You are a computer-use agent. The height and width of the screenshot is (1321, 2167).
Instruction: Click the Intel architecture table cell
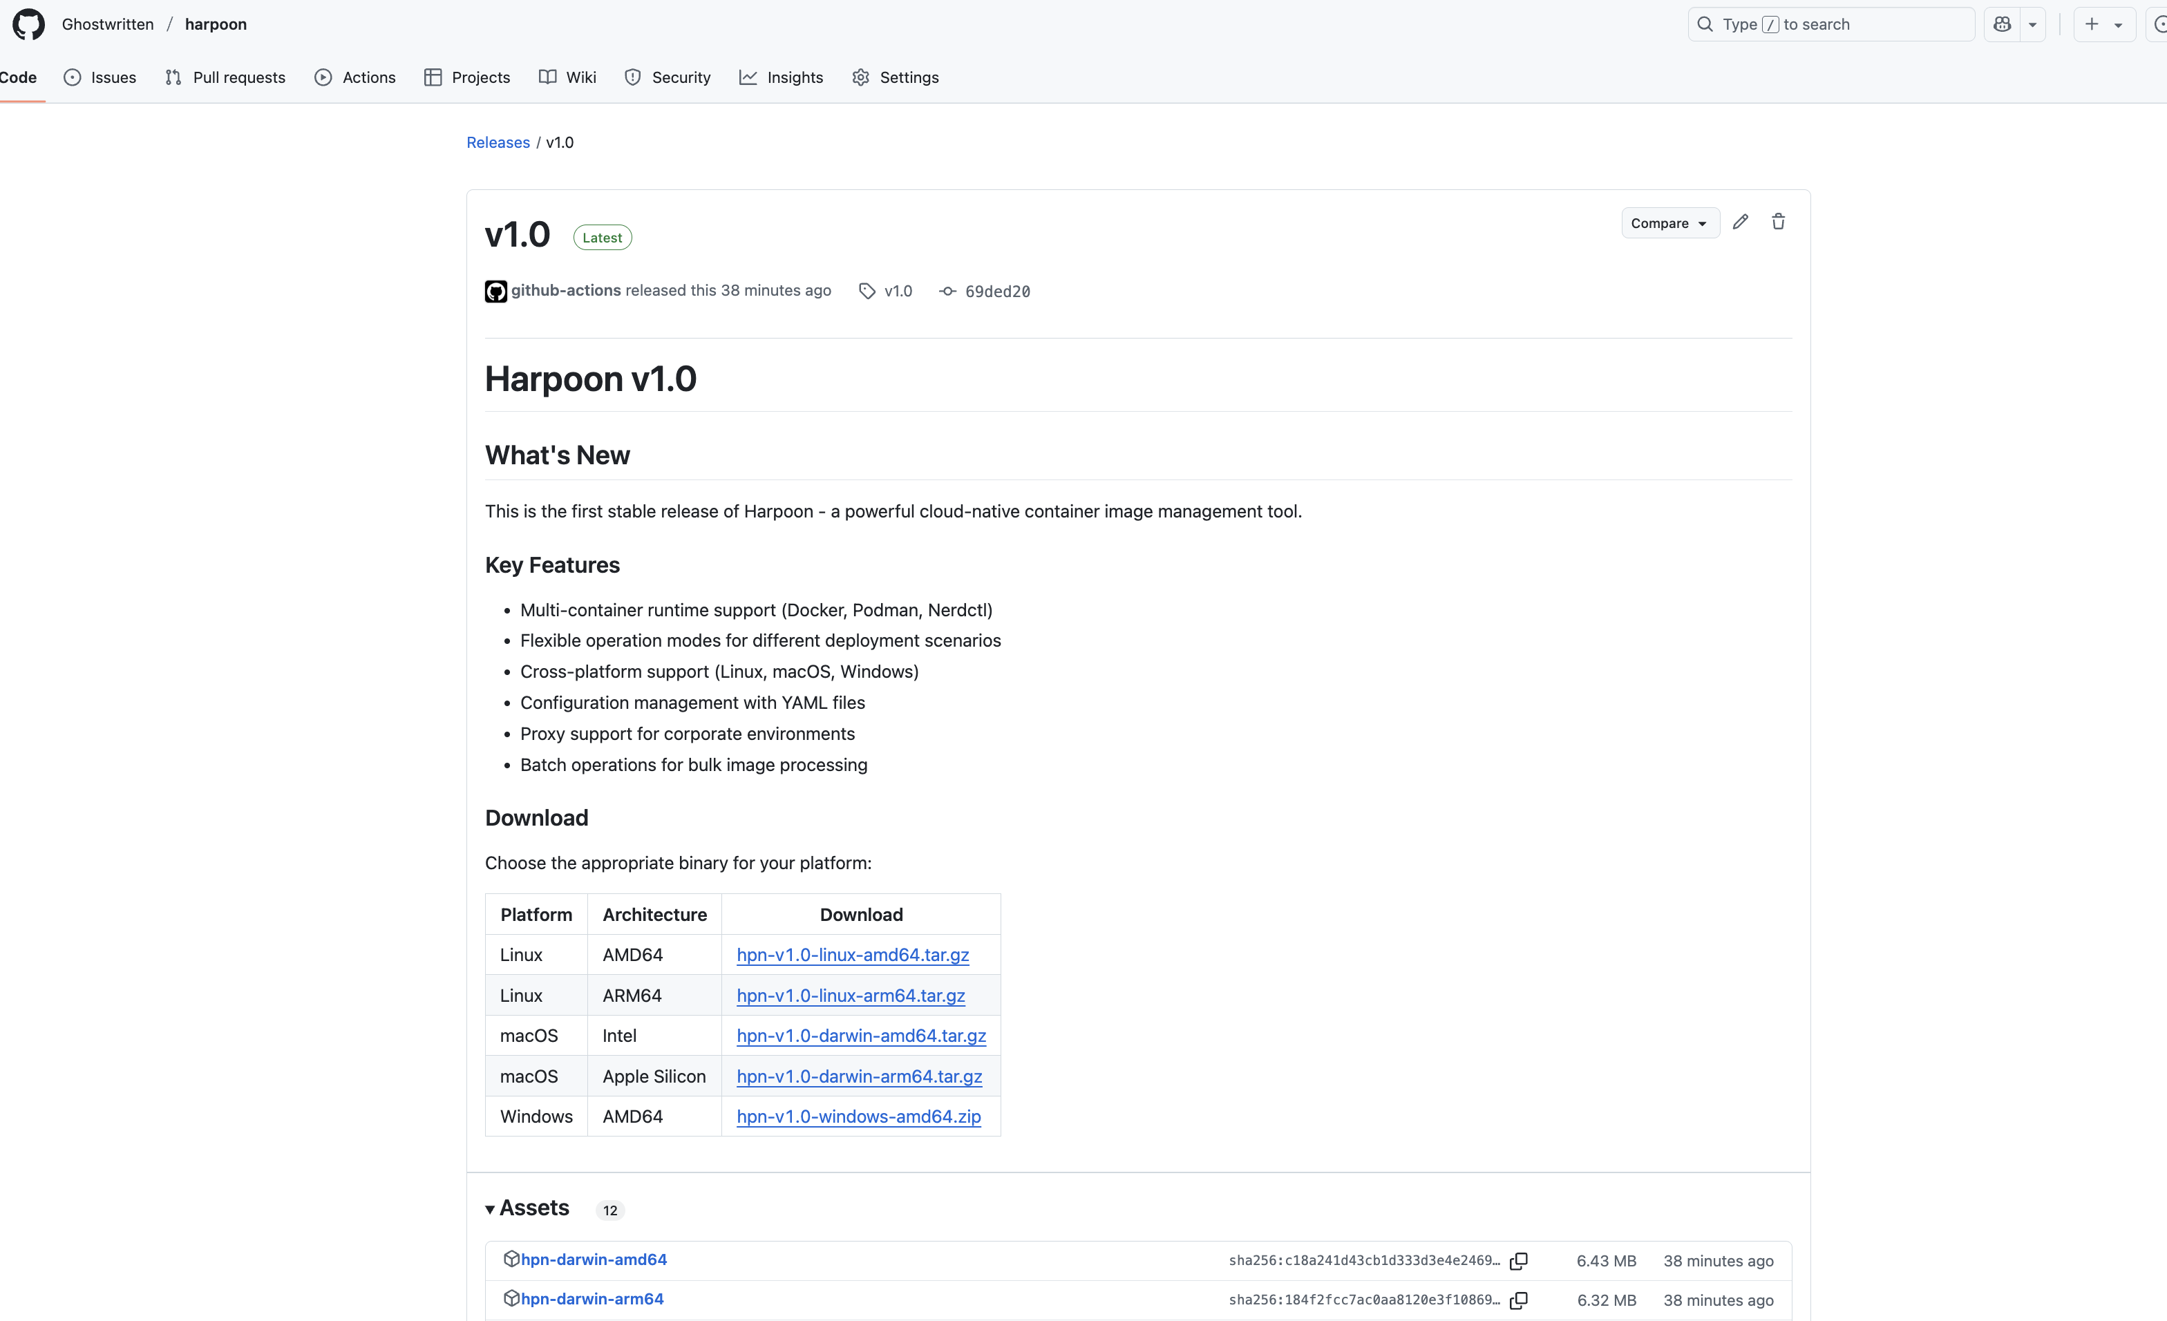[x=654, y=1036]
